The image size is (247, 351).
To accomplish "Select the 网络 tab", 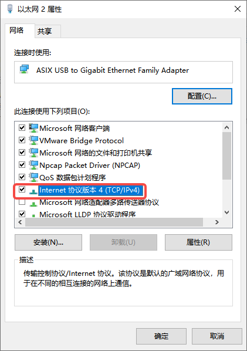I will (16, 30).
